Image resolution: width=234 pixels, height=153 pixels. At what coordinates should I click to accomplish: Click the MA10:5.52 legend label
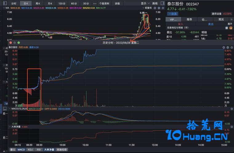(27, 8)
